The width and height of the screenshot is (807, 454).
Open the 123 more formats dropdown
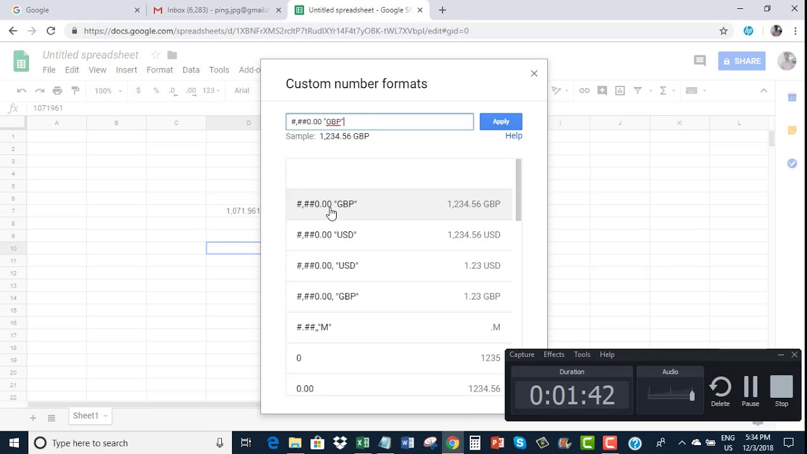click(211, 91)
